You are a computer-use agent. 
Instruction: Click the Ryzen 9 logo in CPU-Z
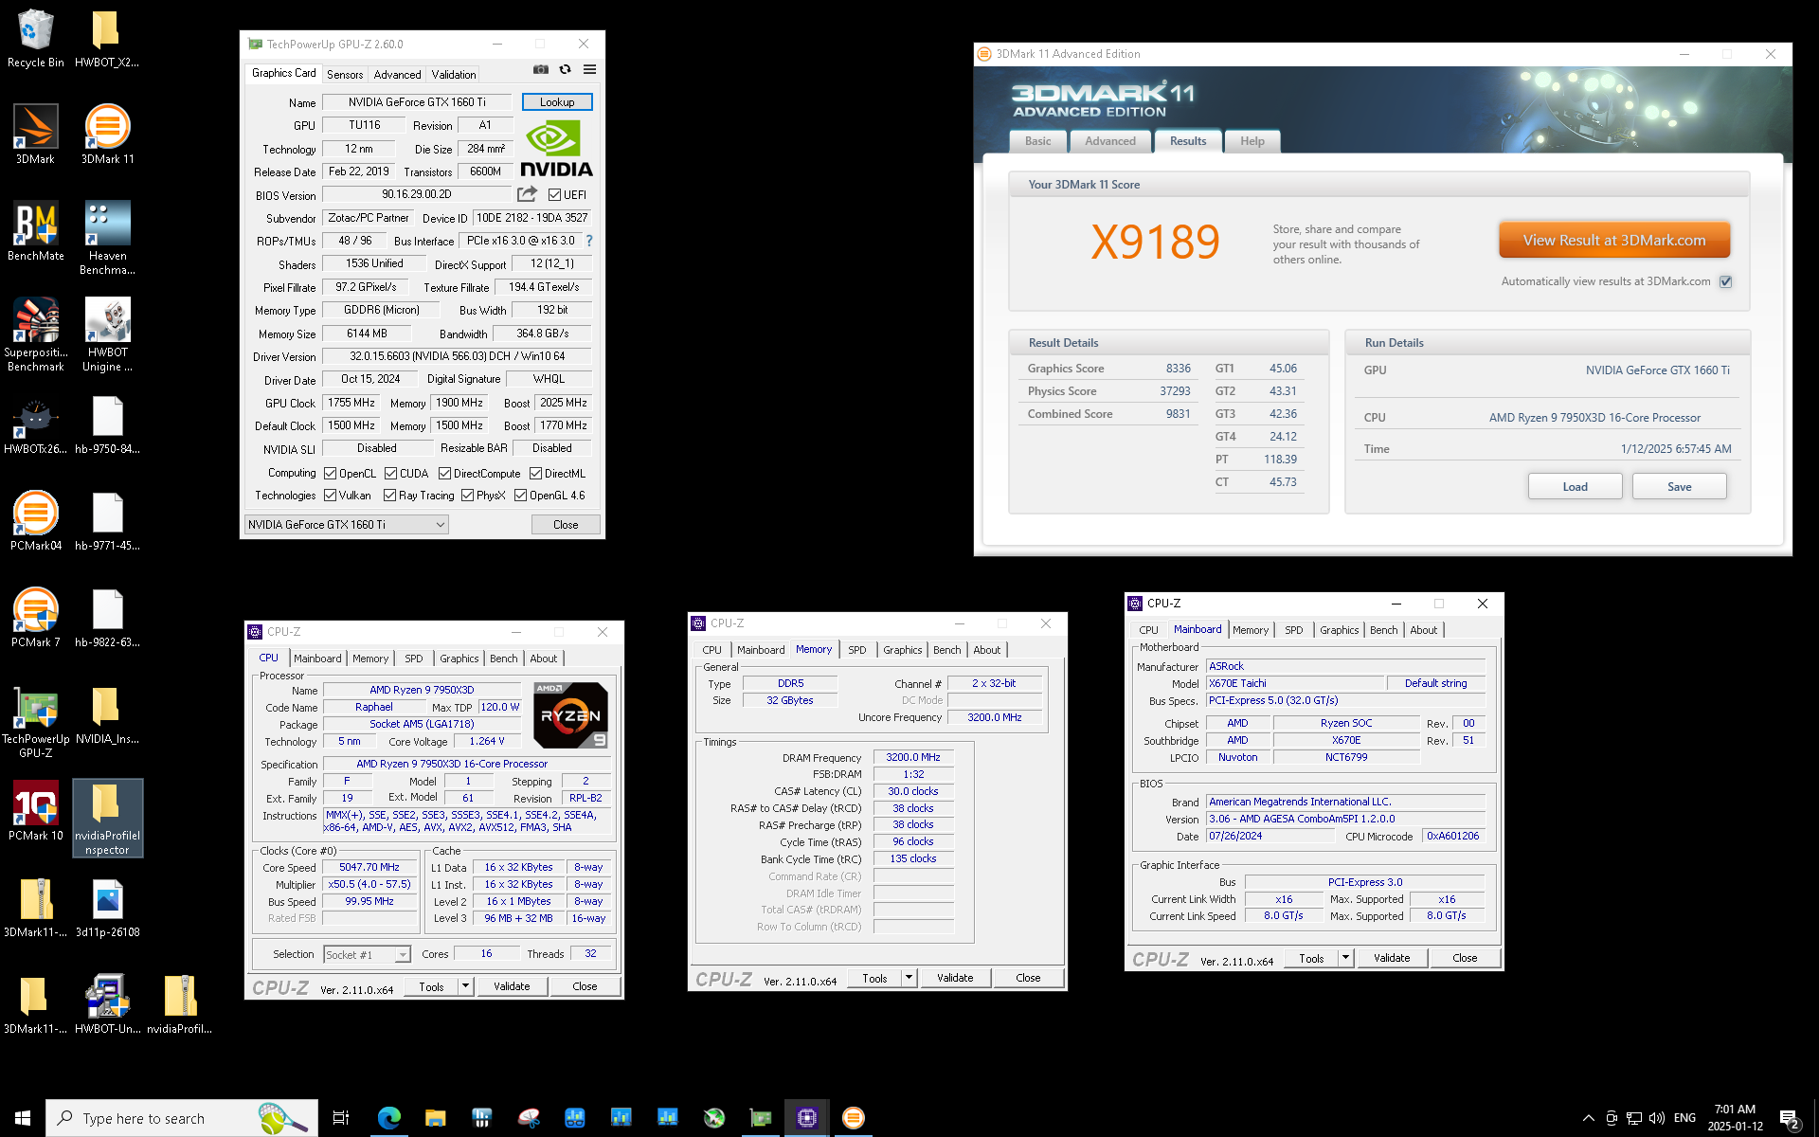click(570, 715)
